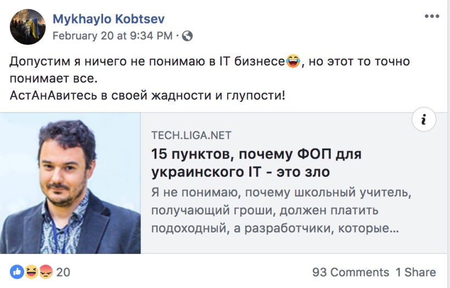View the 1 Share details
Viewport: 450px width, 288px height.
[x=416, y=272]
